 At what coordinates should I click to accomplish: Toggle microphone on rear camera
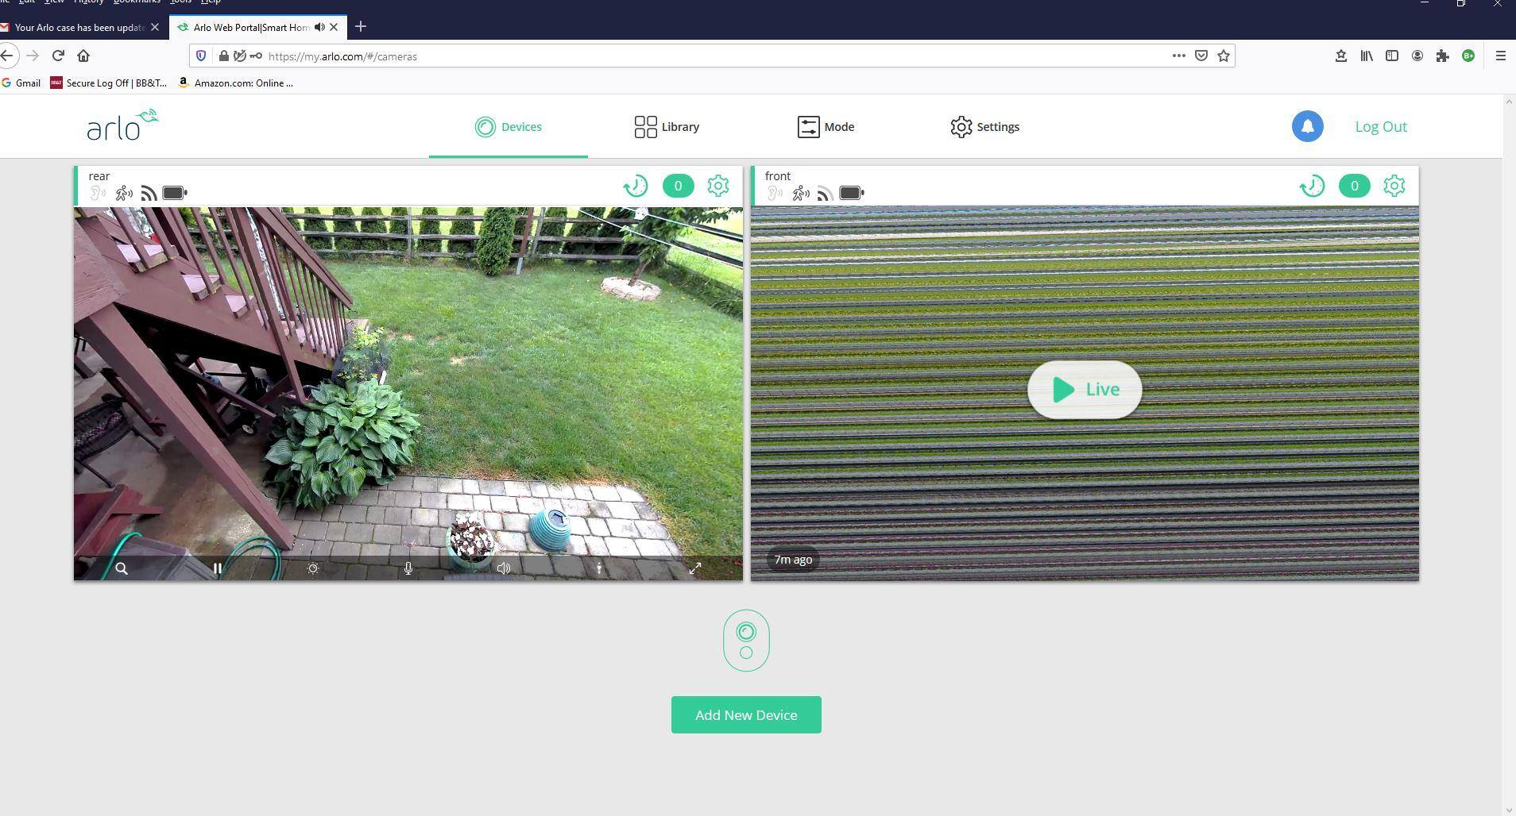(x=408, y=568)
